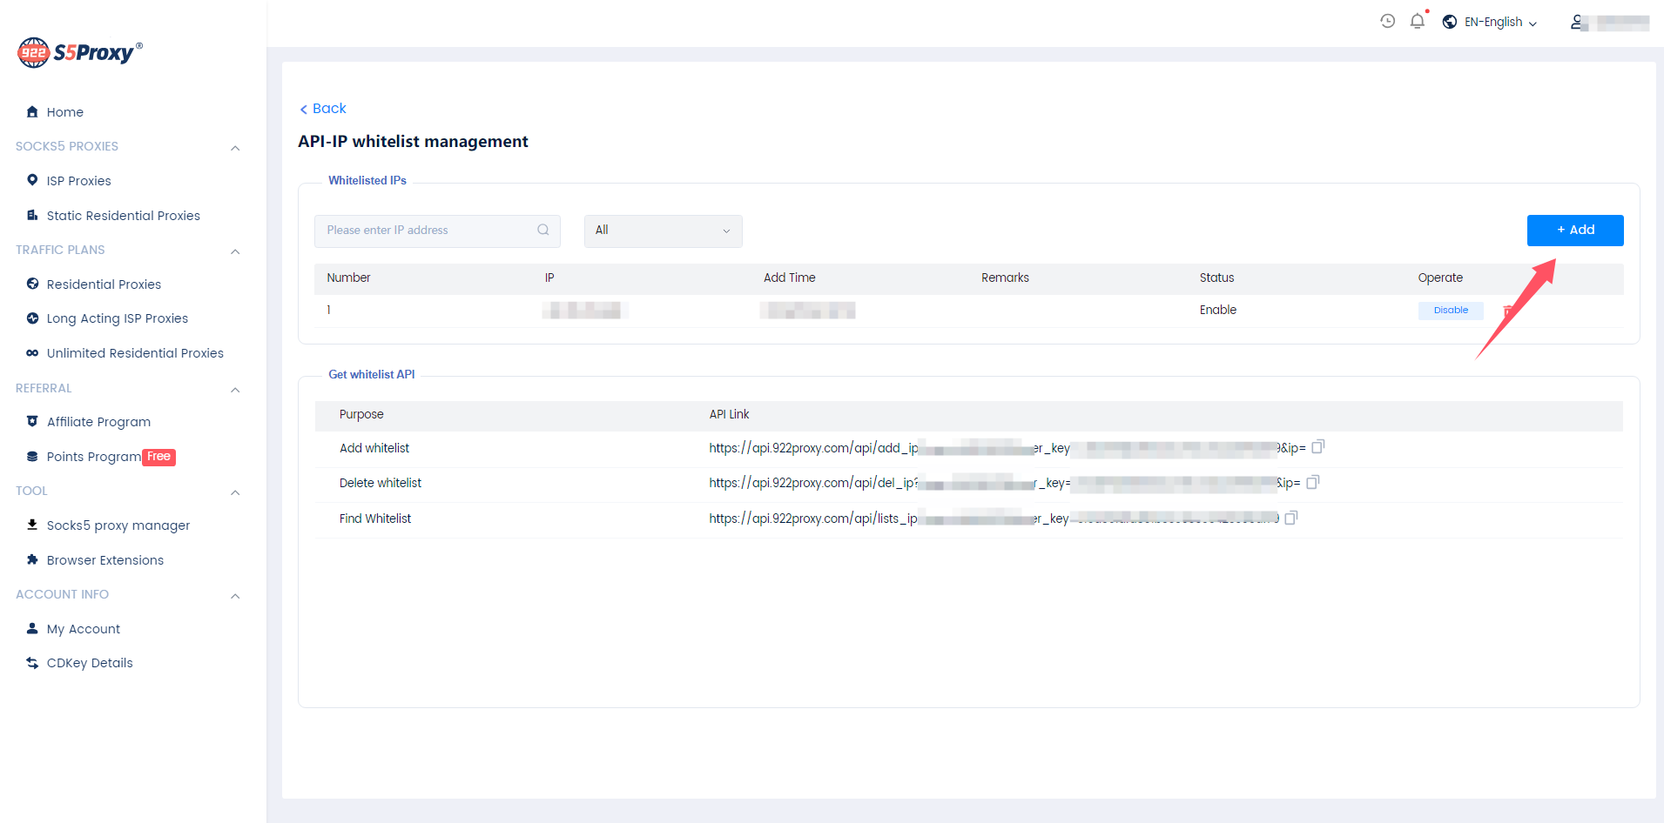Click the 922 S5Proxy logo
Image resolution: width=1664 pixels, height=823 pixels.
(x=80, y=53)
